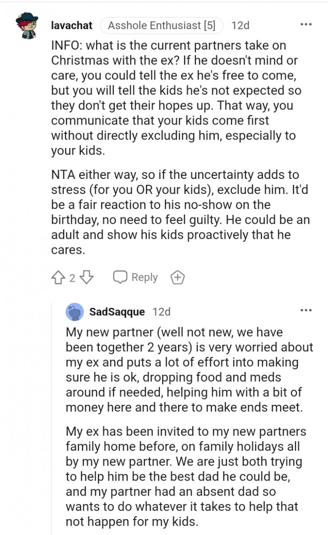Open the overflow menu on lavachat's comment
The height and width of the screenshot is (535, 328).
click(x=306, y=25)
